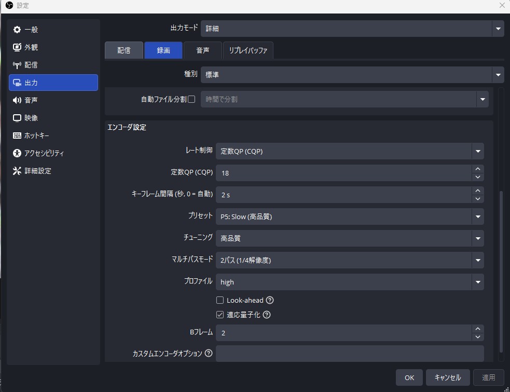
Task: Switch to the 音声 output tab
Action: (x=203, y=50)
